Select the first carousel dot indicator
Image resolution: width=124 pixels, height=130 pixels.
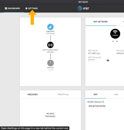point(113,41)
